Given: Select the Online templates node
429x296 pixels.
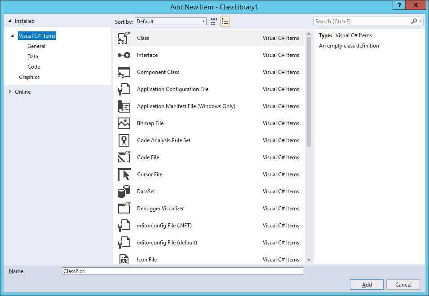Looking at the screenshot, I should coord(23,92).
